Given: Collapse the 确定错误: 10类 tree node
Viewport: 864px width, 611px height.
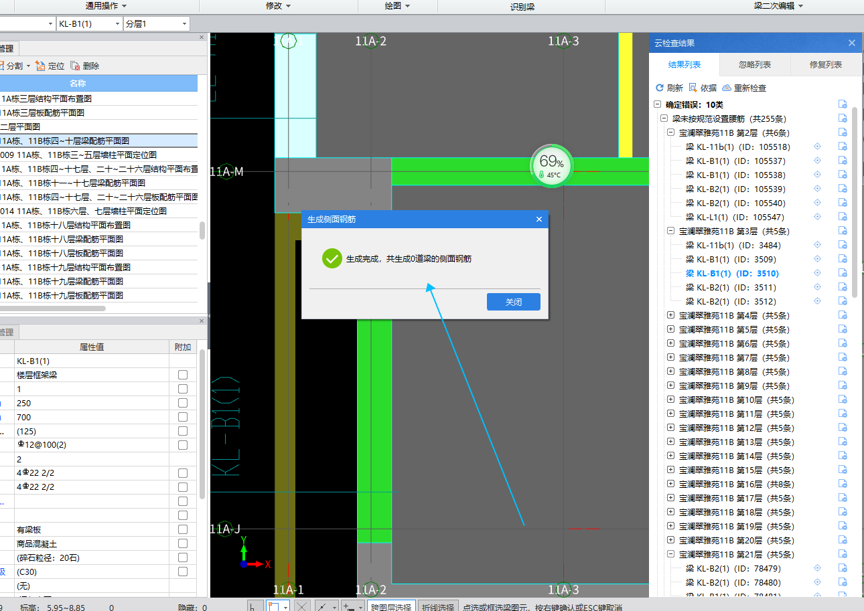Looking at the screenshot, I should click(657, 104).
